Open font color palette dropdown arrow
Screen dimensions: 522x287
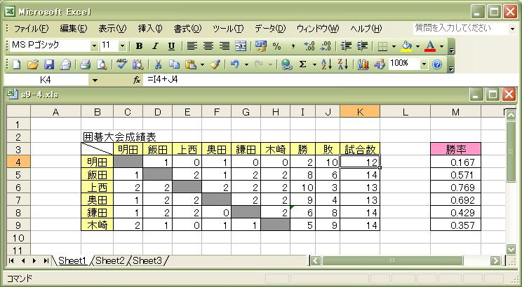click(x=442, y=46)
